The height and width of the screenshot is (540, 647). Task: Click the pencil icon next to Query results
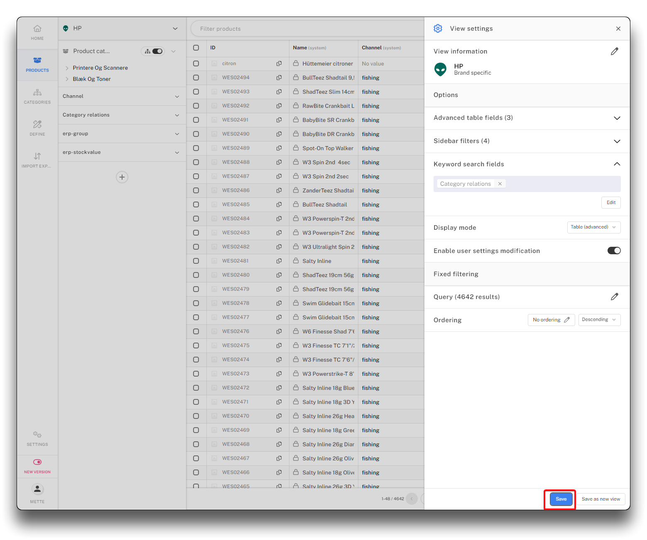pyautogui.click(x=614, y=297)
